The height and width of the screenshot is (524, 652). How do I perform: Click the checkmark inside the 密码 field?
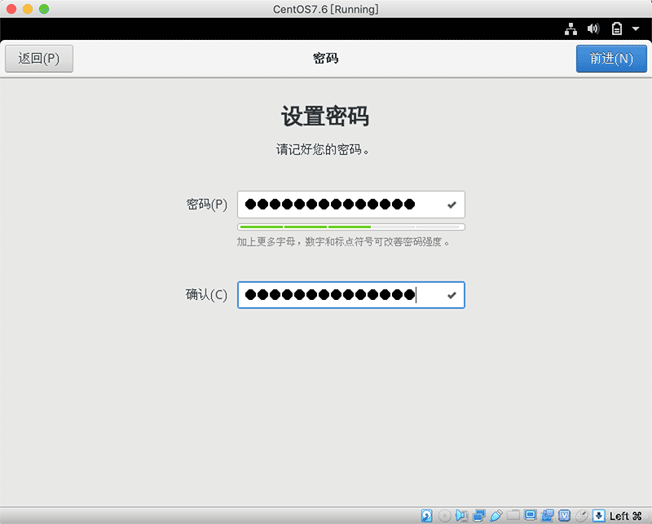(x=452, y=205)
